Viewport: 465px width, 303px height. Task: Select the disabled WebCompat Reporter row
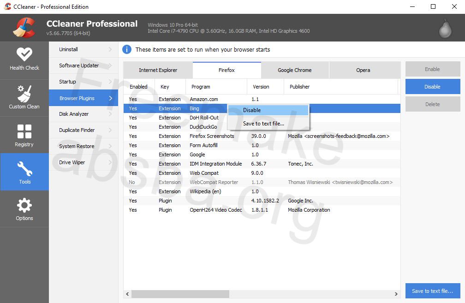[262, 182]
